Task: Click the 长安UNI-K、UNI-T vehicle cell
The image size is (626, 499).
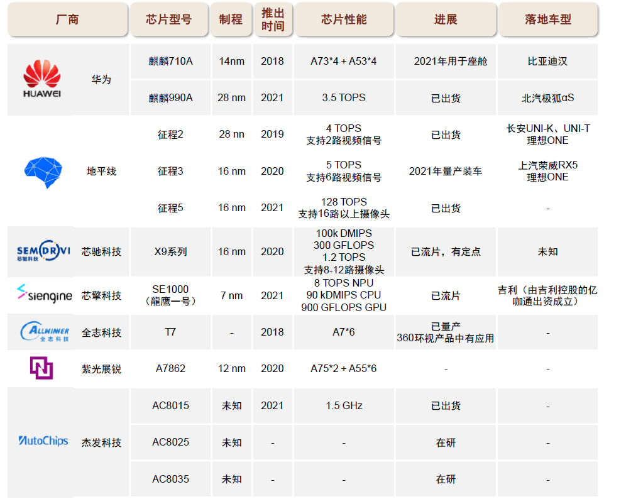Action: [x=548, y=134]
